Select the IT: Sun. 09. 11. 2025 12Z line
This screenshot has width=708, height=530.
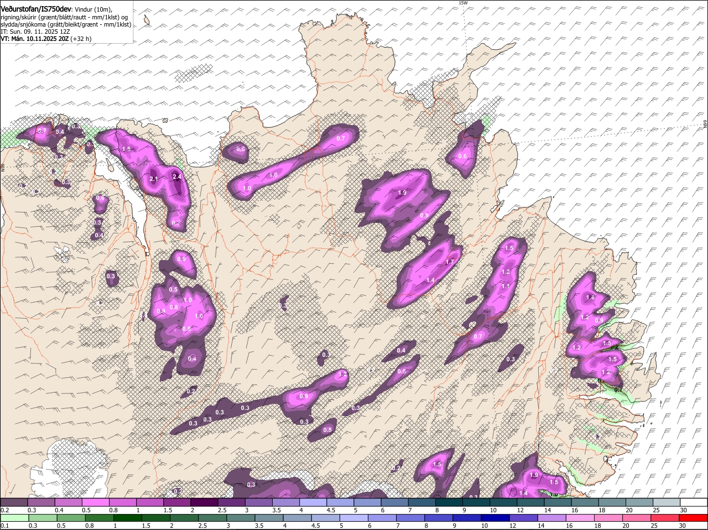35,32
